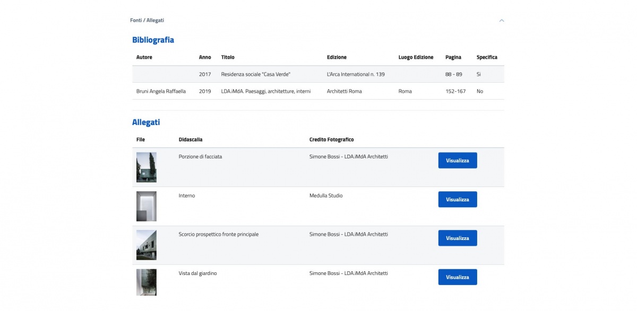The height and width of the screenshot is (311, 637).
Task: Select the Bruni Angela Raffaella row
Action: [318, 91]
